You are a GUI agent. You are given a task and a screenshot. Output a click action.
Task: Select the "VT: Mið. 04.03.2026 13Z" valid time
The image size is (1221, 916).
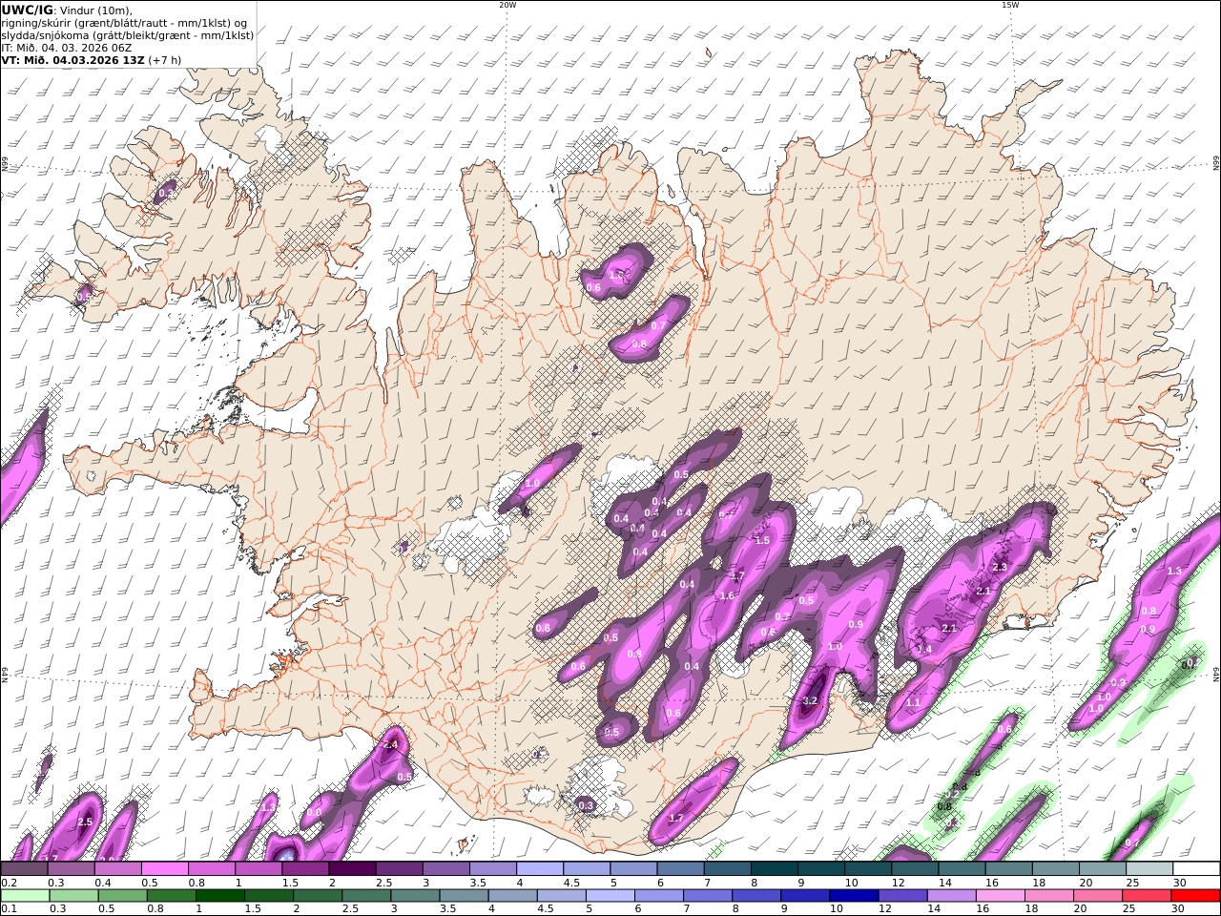click(x=73, y=60)
